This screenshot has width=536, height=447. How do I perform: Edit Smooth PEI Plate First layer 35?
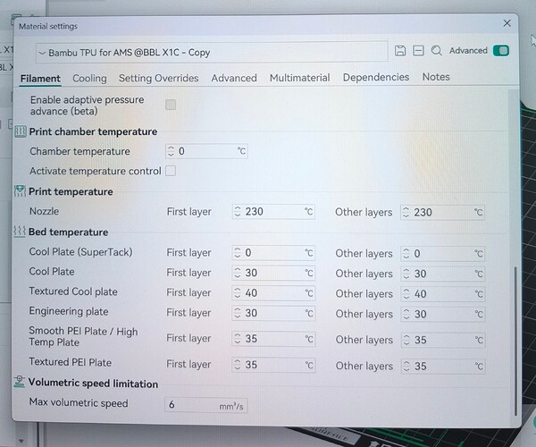click(273, 339)
